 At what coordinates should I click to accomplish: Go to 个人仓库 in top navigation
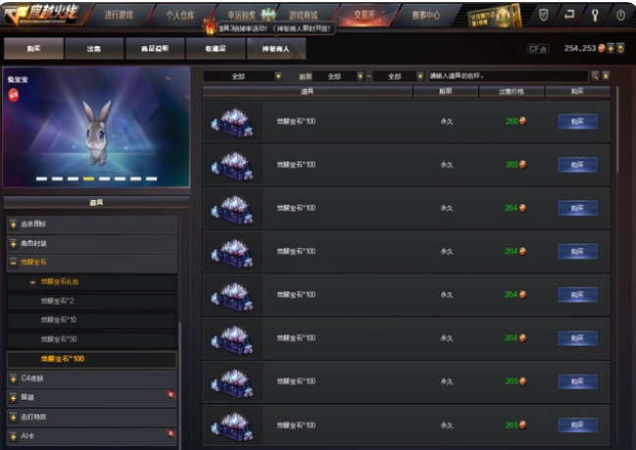[180, 16]
